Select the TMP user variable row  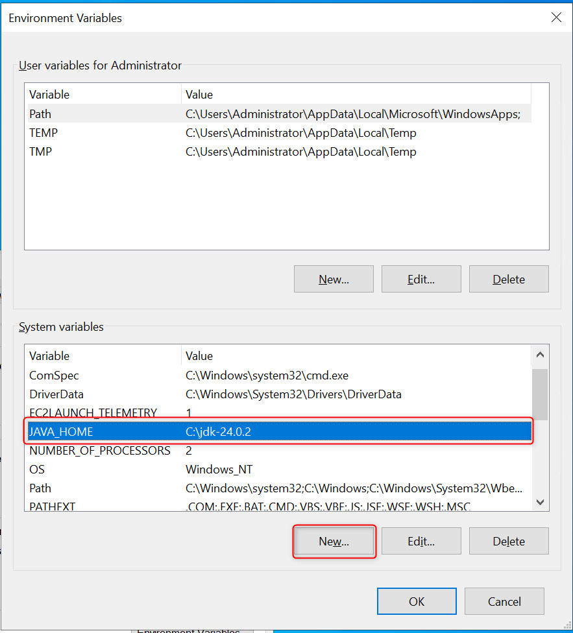[x=280, y=152]
